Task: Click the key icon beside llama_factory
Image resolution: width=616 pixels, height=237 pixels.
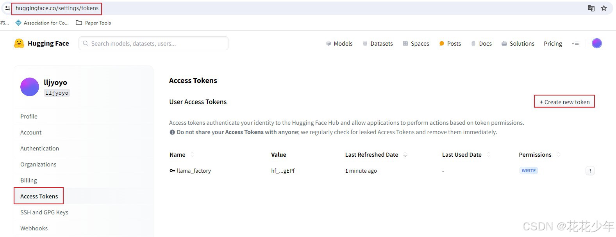Action: click(x=172, y=171)
